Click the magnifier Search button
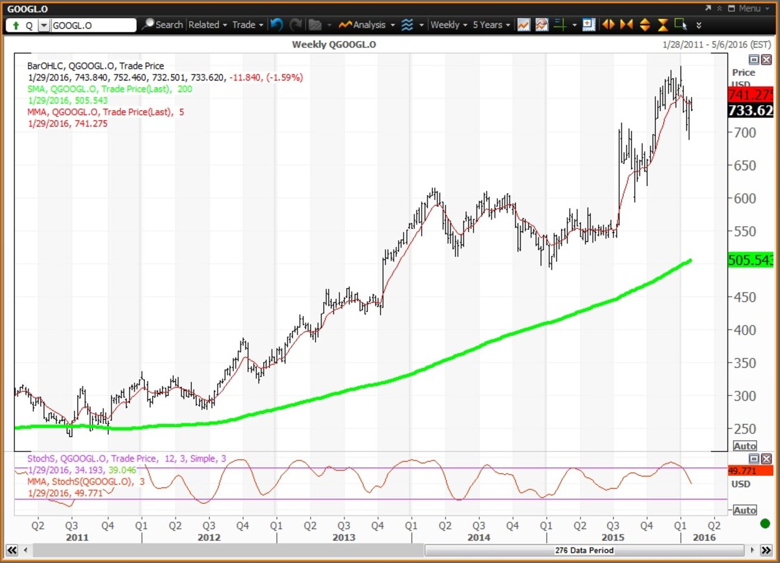Image resolution: width=780 pixels, height=563 pixels. [x=162, y=25]
